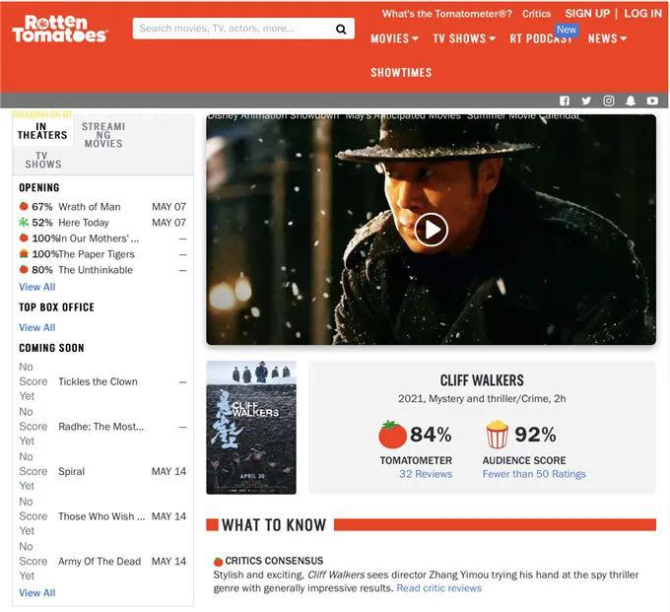The width and height of the screenshot is (670, 612).
Task: Open the Critics link in header
Action: tap(536, 14)
